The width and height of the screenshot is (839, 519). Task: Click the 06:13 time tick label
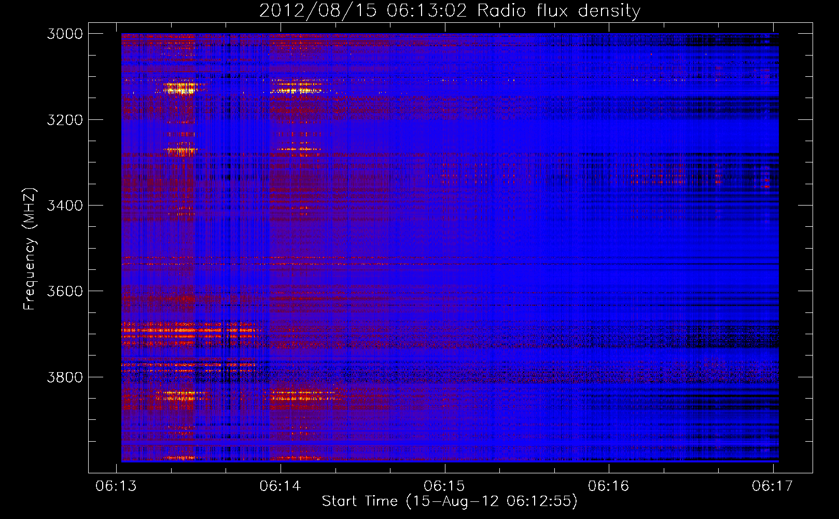pos(116,486)
